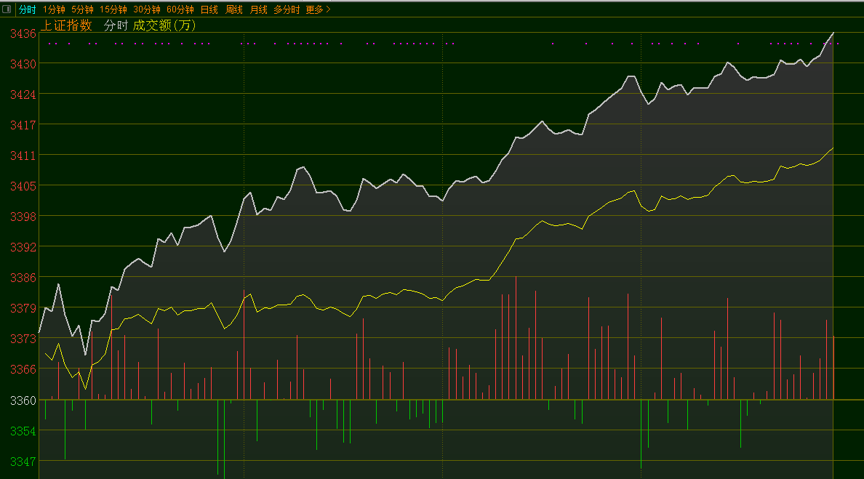Open the 月线 monthly chart

point(258,9)
